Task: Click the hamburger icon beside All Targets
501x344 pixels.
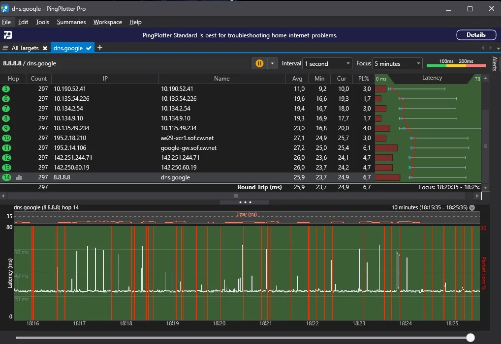Action: (x=5, y=48)
